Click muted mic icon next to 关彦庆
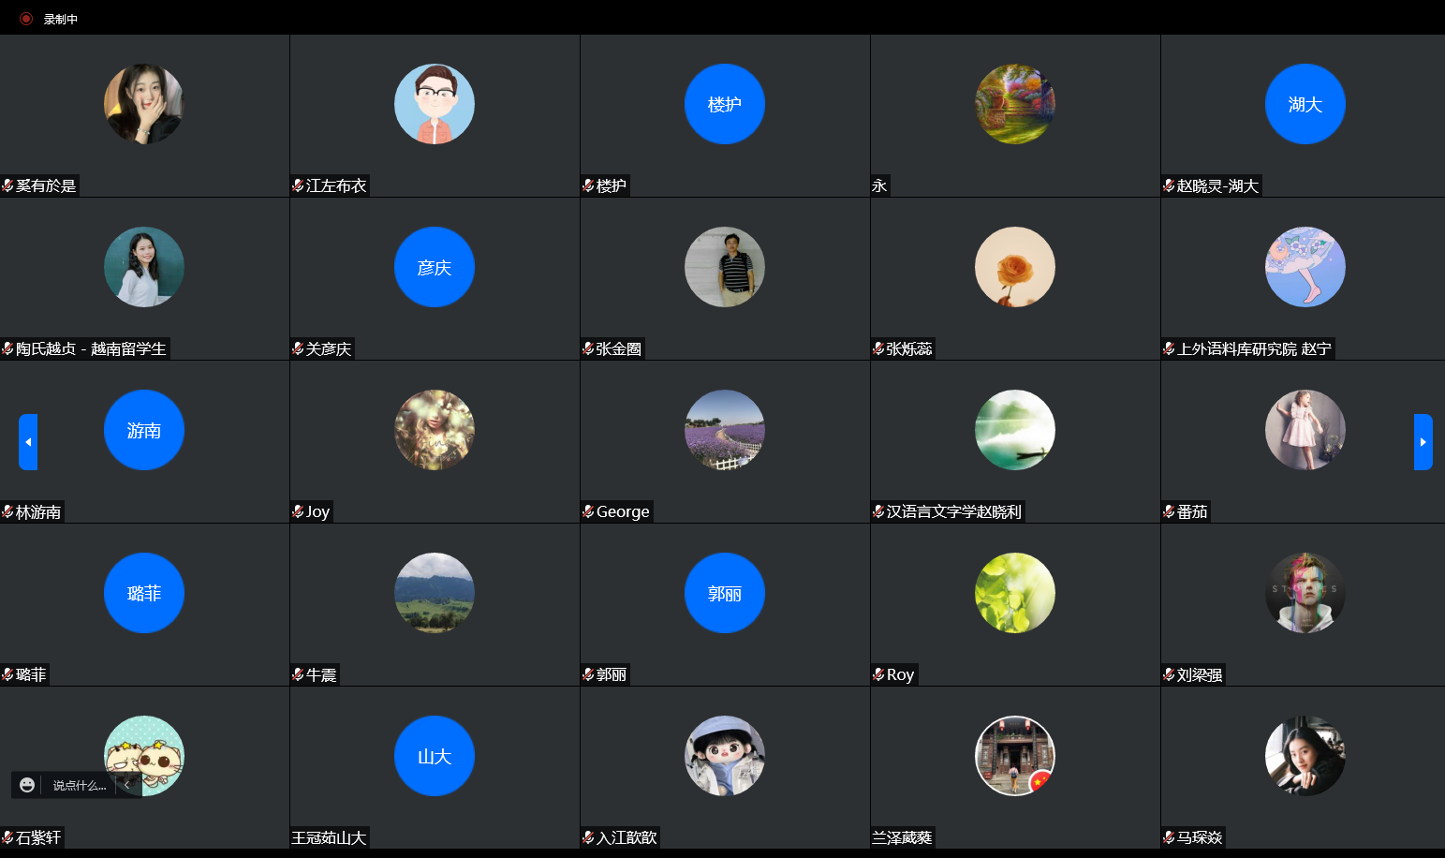The width and height of the screenshot is (1445, 858). (298, 349)
